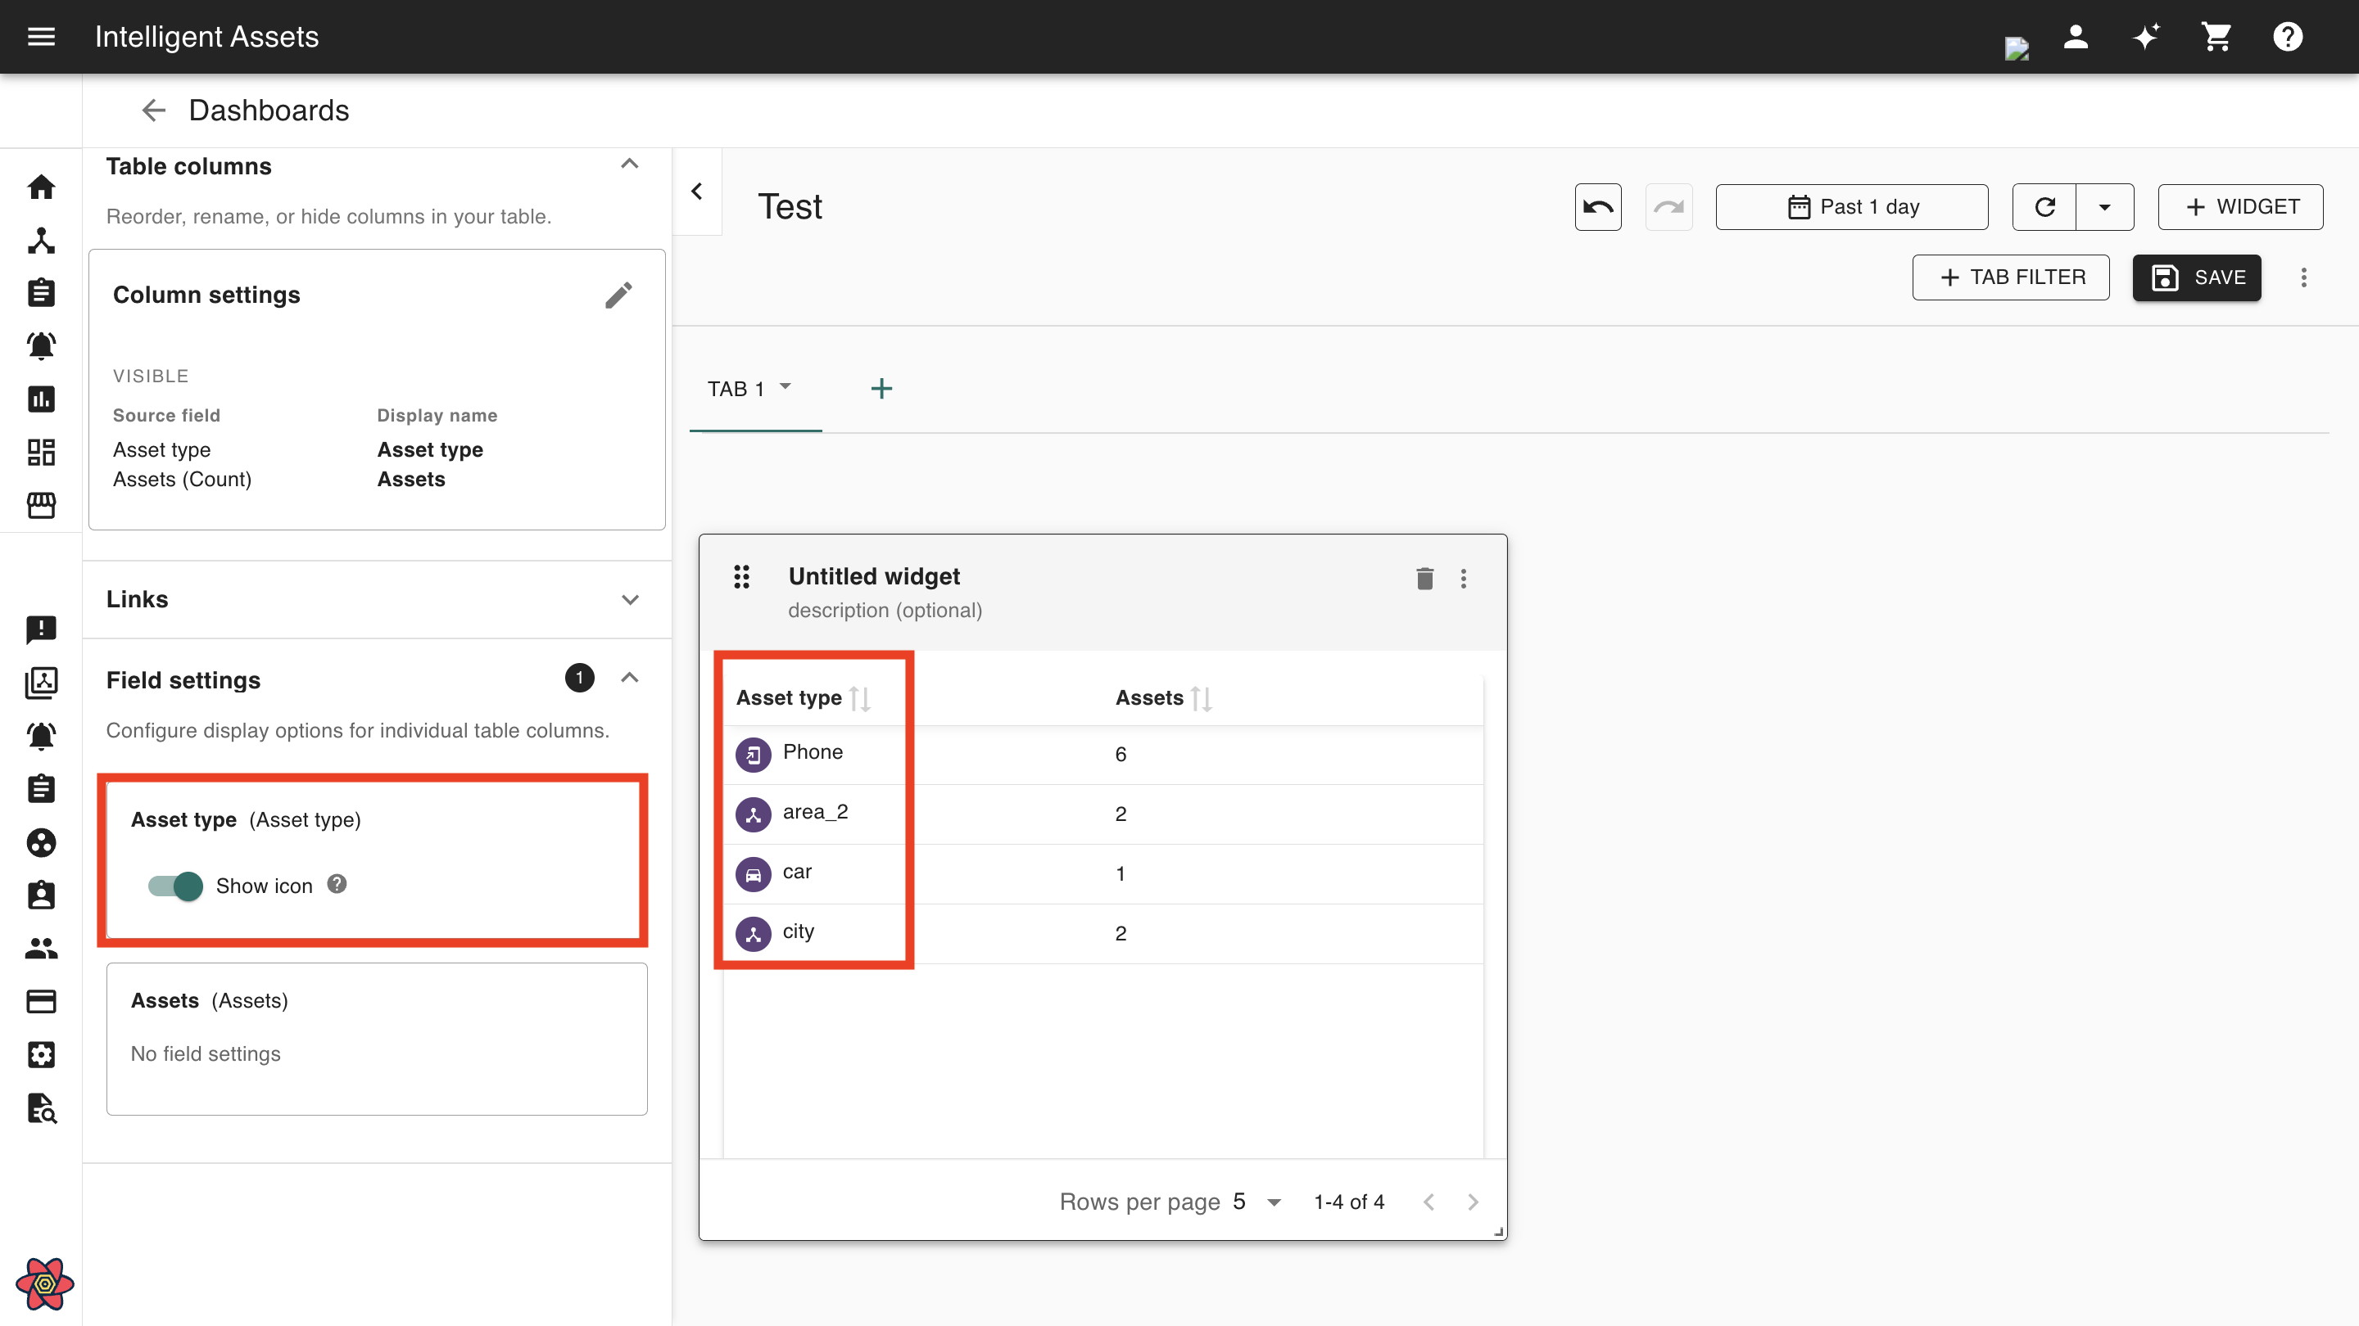Toggle the Show icon switch
Viewport: 2359px width, 1326px height.
click(176, 885)
